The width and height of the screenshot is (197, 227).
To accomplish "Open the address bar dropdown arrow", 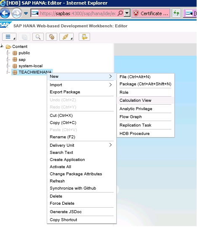I will tap(127, 13).
